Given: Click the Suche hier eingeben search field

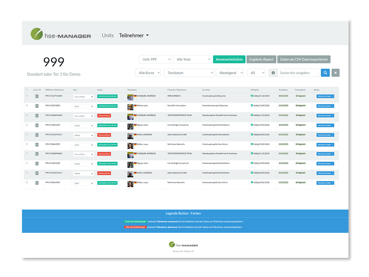Looking at the screenshot, I should click(298, 73).
